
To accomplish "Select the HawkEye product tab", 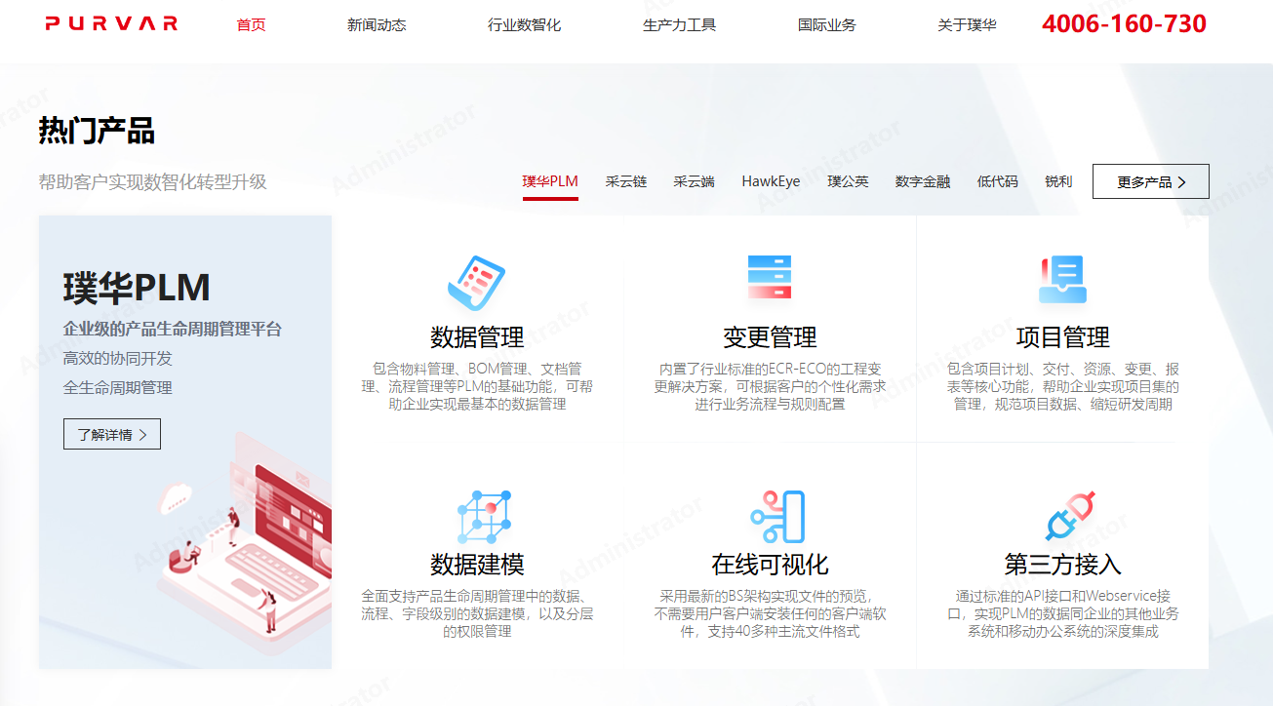I will coord(771,181).
